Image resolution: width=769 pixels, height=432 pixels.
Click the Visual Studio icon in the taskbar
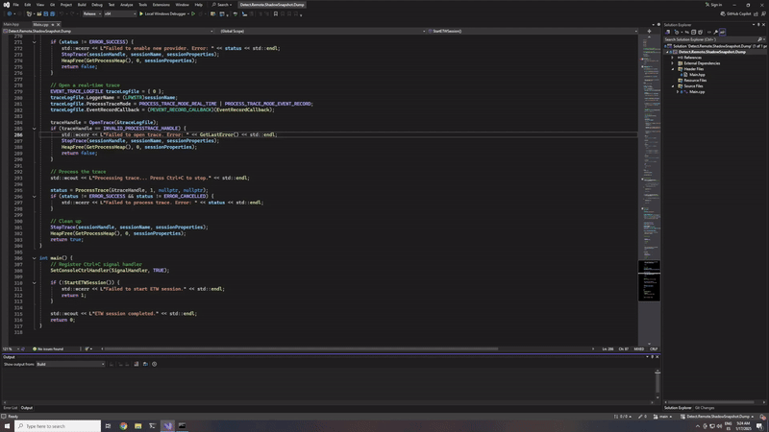tap(167, 425)
